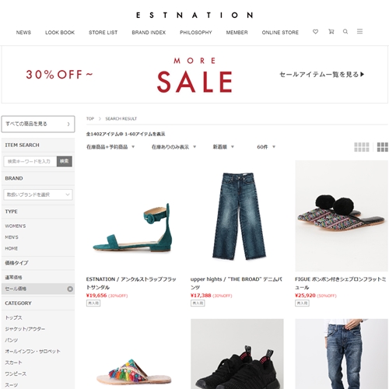Viewport: 389px width, 389px height.
Task: Switch to the large grid view icon
Action: (x=383, y=147)
